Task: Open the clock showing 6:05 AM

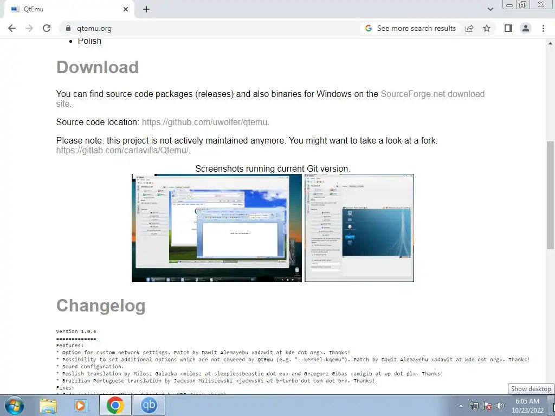Action: click(x=527, y=406)
